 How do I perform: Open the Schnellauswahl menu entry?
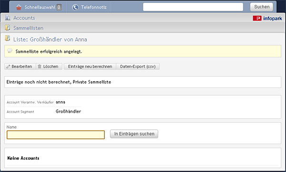[40, 7]
